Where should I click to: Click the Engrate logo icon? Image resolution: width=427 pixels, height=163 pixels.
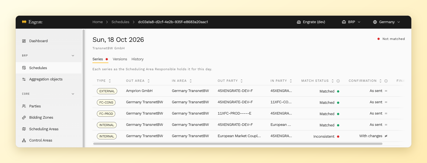(x=24, y=22)
